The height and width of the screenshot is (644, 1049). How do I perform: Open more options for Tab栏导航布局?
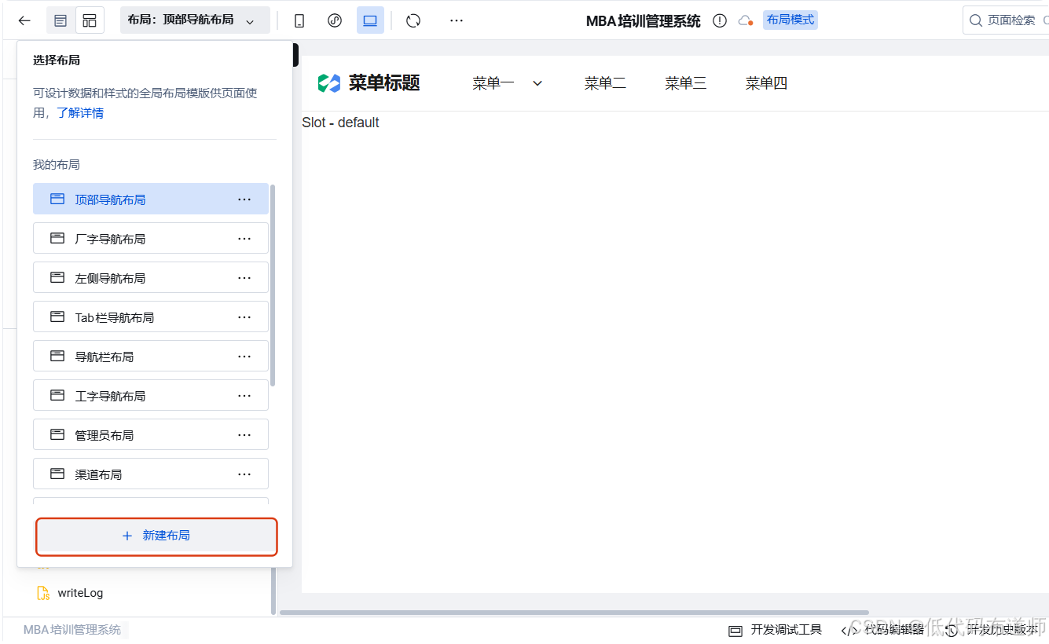pos(244,317)
